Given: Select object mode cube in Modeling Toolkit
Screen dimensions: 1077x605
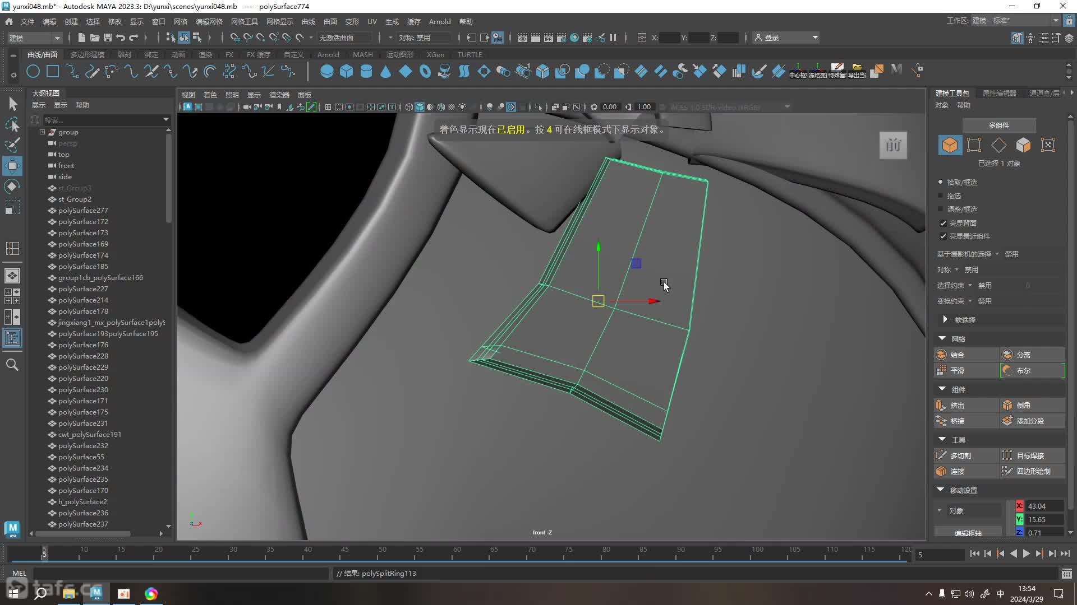Looking at the screenshot, I should click(x=950, y=145).
